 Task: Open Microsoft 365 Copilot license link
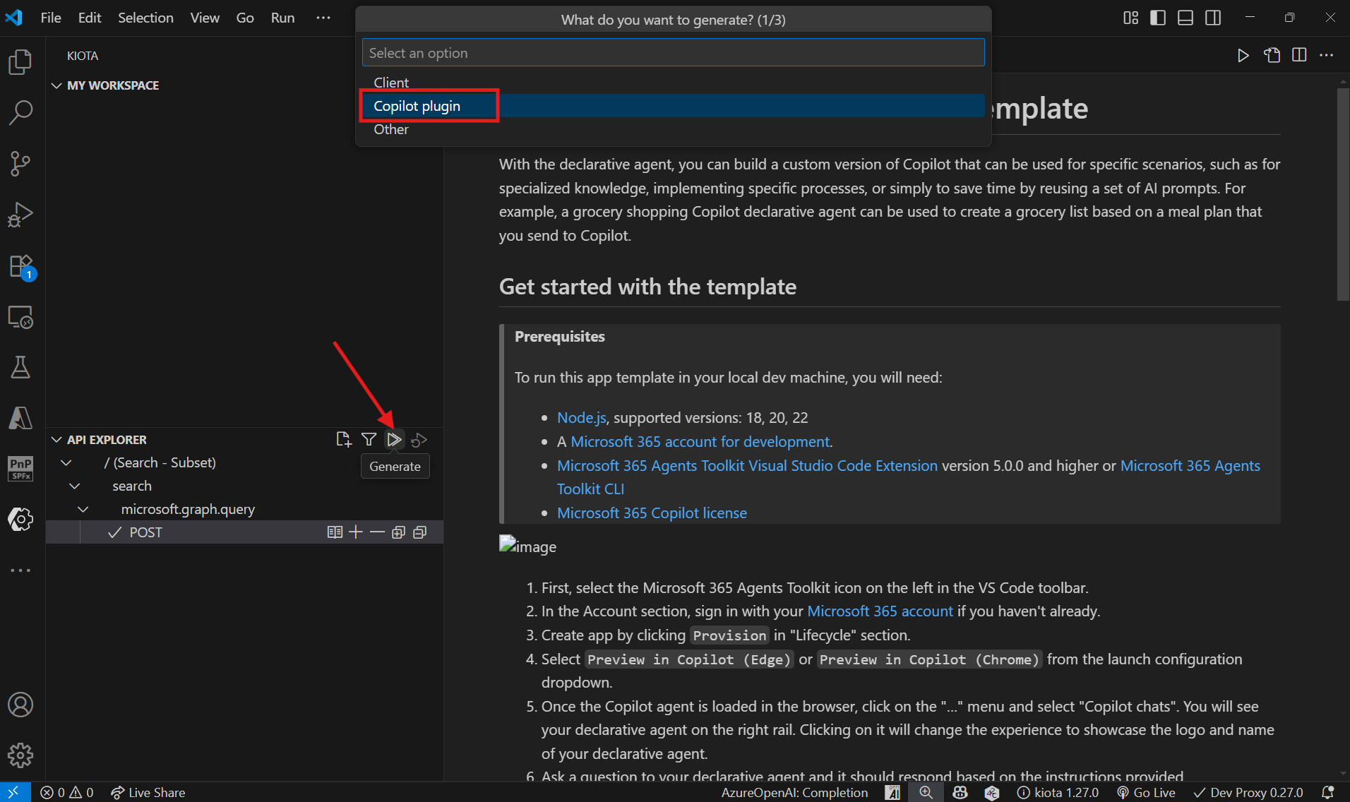pos(652,513)
